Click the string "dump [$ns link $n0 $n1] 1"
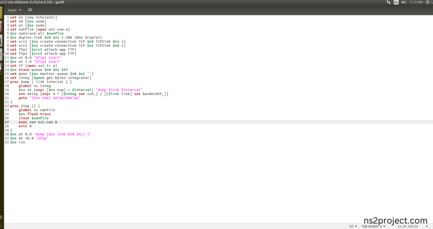 coord(63,135)
